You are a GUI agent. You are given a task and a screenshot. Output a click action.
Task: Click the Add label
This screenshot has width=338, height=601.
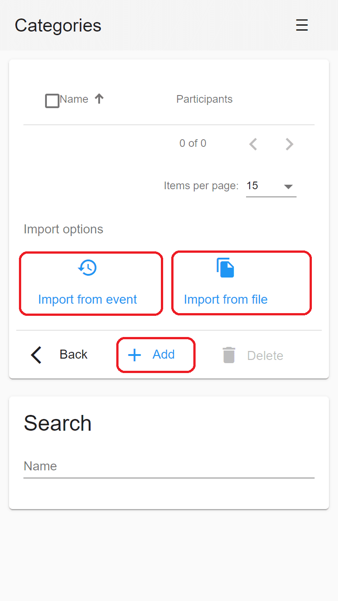coord(164,355)
